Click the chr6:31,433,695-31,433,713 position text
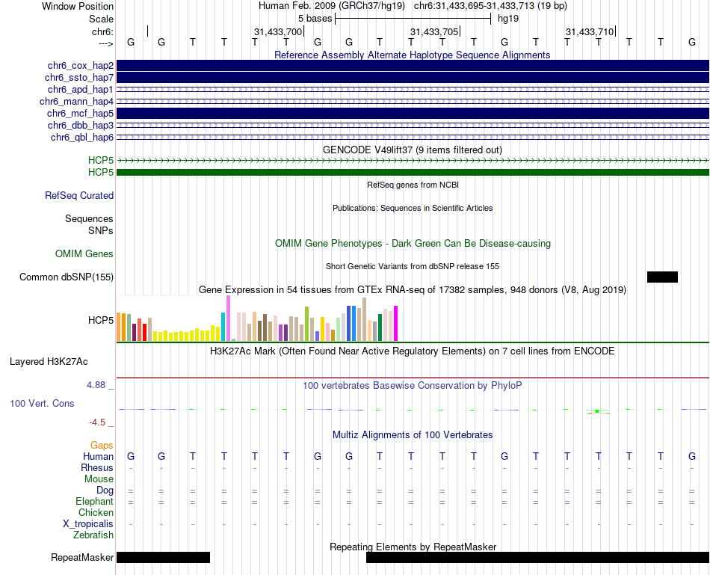Viewport: 710px width, 575px height. pyautogui.click(x=490, y=6)
